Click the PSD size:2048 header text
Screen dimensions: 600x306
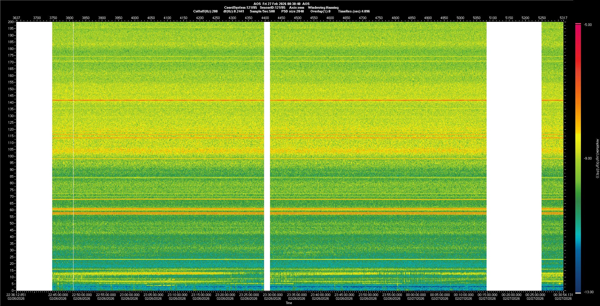[292, 11]
